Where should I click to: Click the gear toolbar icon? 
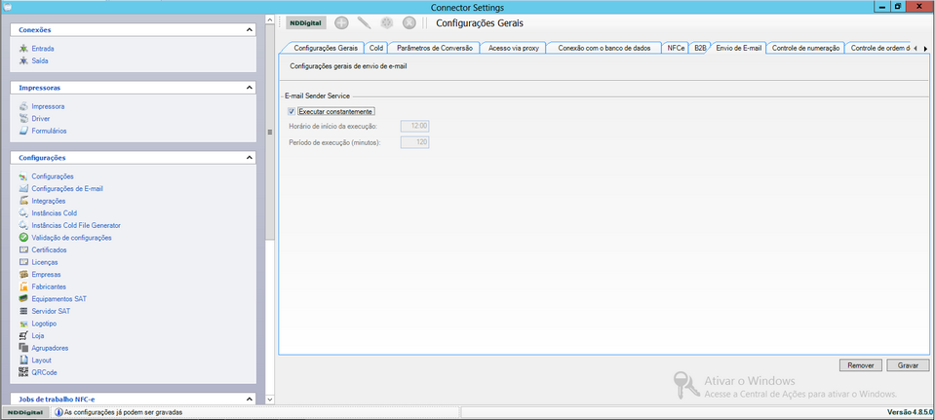[x=386, y=23]
